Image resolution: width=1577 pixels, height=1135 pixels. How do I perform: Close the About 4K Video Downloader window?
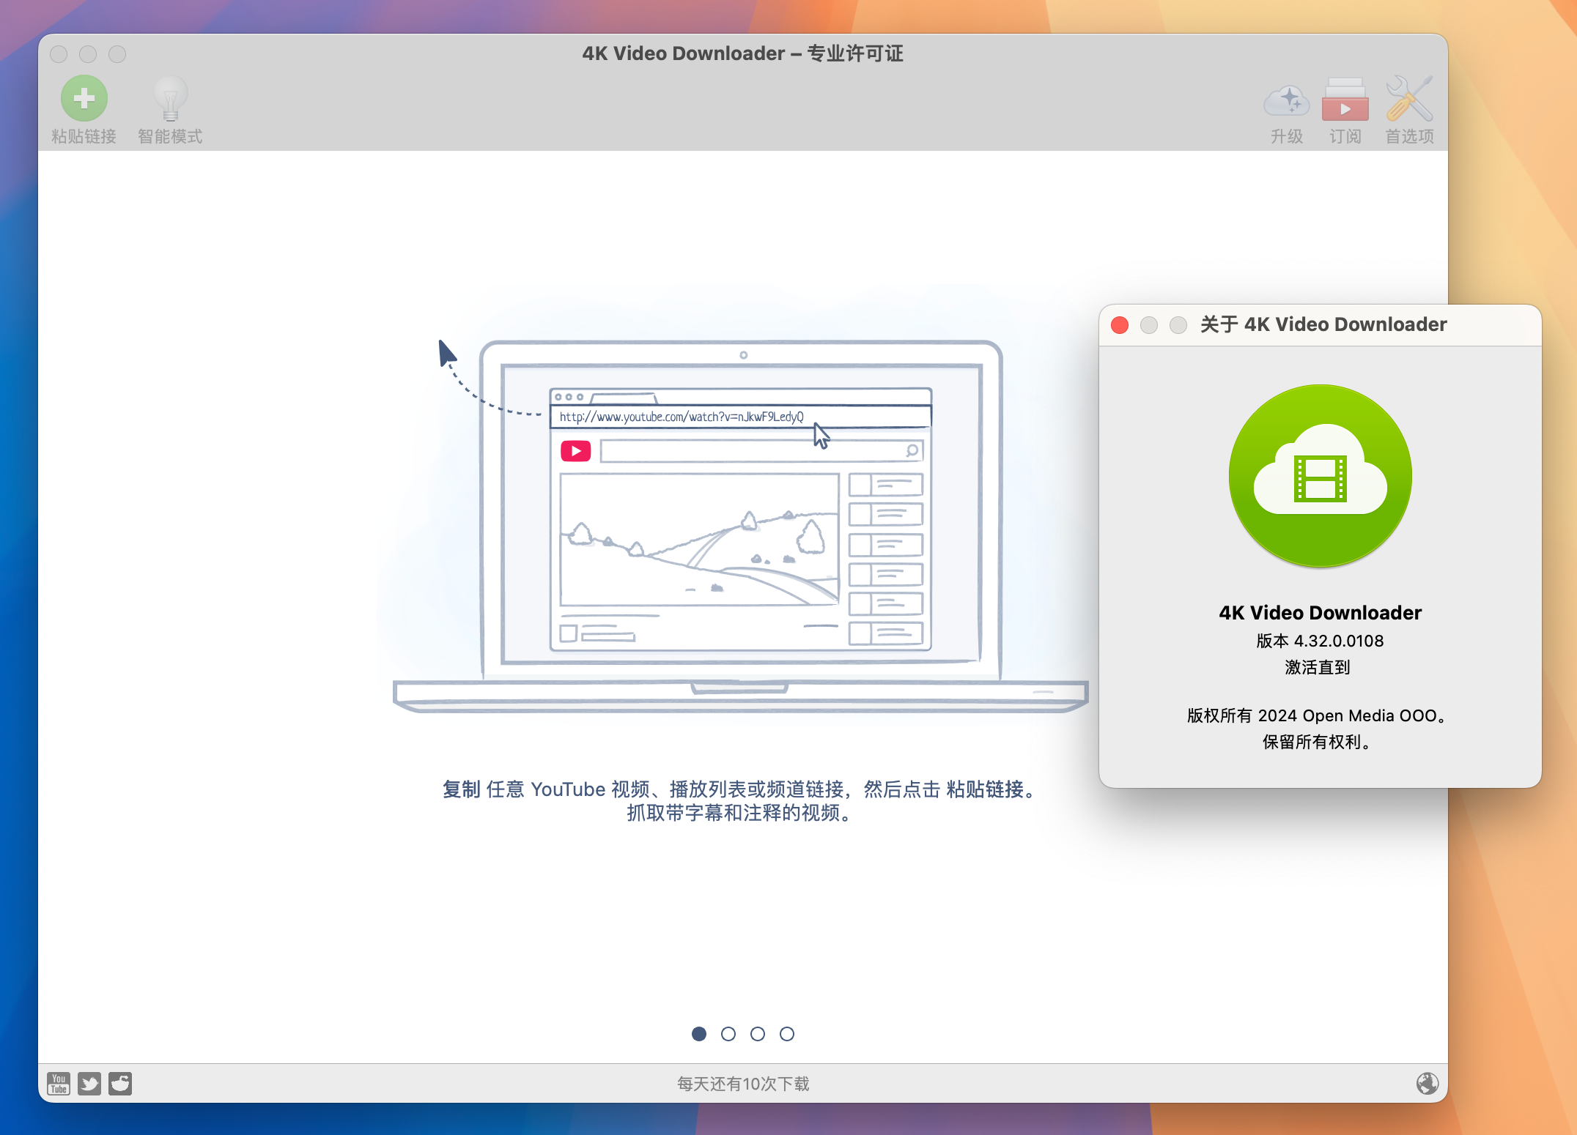pyautogui.click(x=1120, y=324)
